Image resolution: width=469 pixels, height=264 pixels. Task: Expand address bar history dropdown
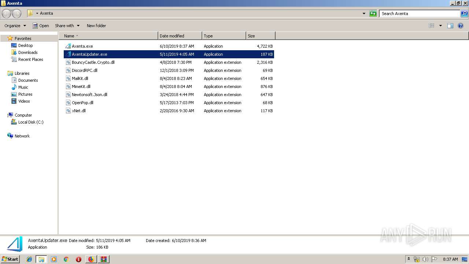364,14
